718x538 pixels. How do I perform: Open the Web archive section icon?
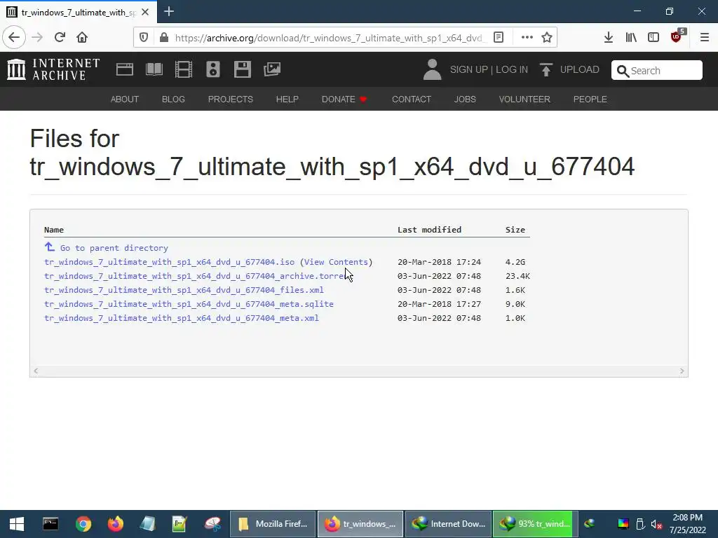click(125, 69)
